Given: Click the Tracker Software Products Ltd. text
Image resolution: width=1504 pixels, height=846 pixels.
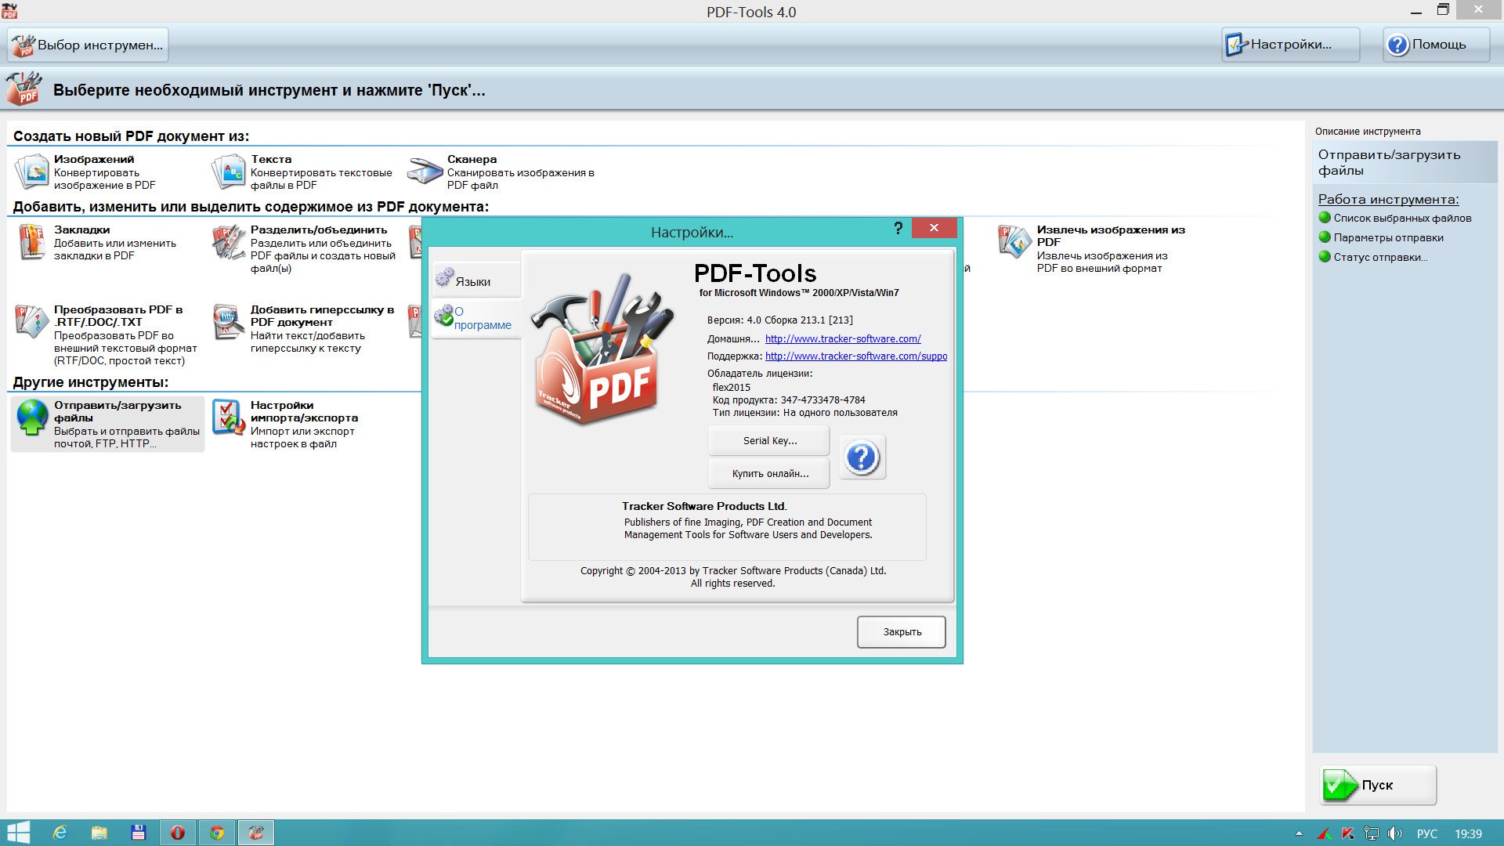Looking at the screenshot, I should (704, 506).
